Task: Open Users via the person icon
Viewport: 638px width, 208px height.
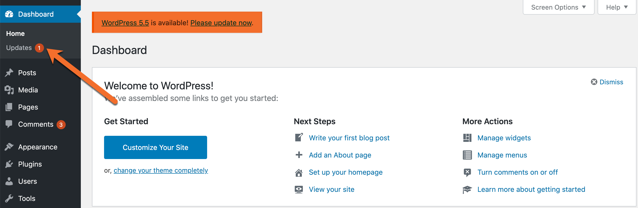Action: (x=9, y=181)
